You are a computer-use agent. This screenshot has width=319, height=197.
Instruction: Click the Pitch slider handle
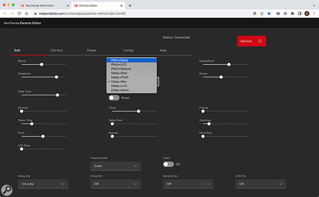pyautogui.click(x=43, y=136)
